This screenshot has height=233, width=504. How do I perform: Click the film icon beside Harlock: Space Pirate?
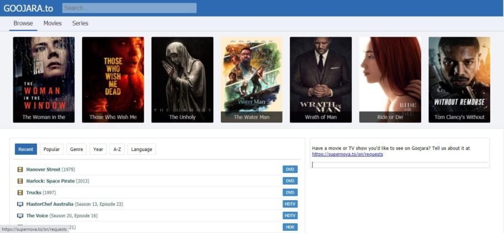20,181
